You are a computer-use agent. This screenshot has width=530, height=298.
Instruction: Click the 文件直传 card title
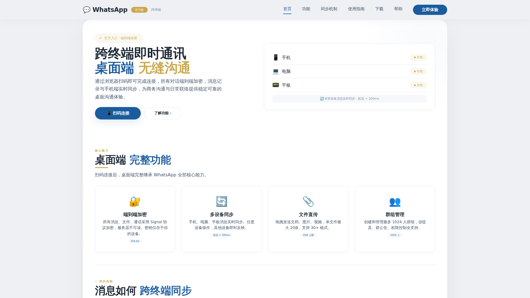tap(308, 214)
